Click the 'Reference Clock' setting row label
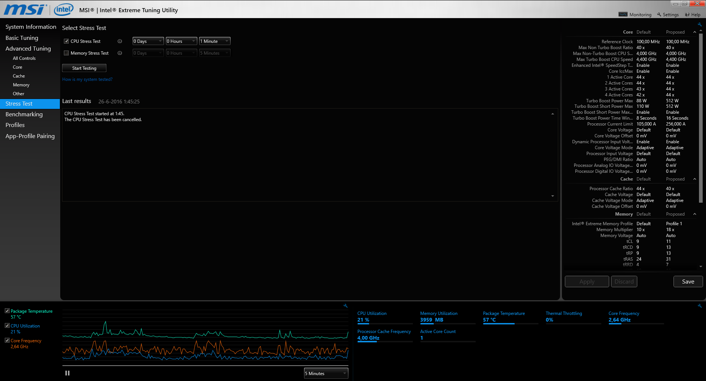Screen dimensions: 706x381 [x=617, y=42]
